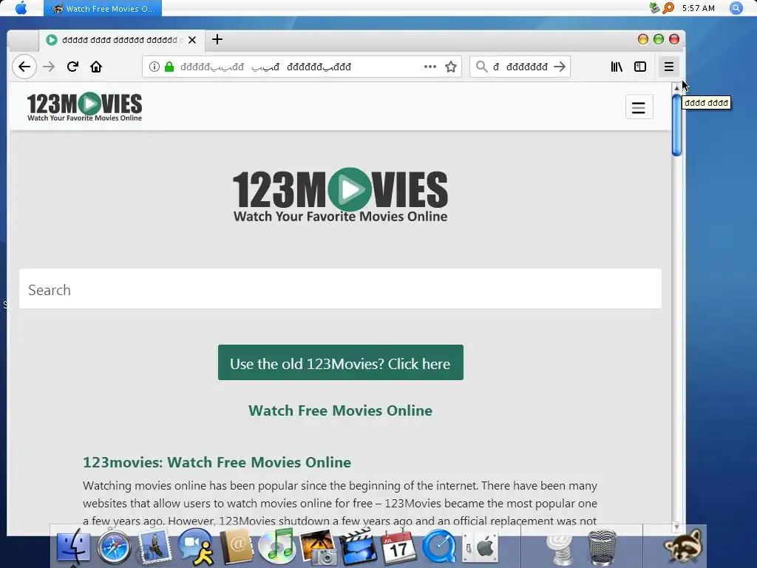
Task: Open page actions three-dot menu in address bar
Action: (x=430, y=67)
